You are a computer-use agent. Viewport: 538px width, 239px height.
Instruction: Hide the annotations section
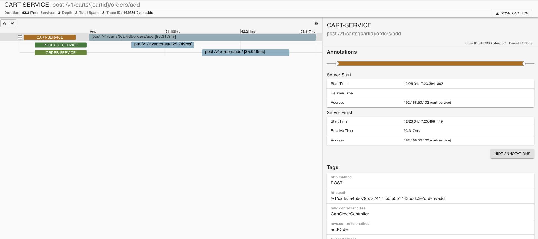(512, 154)
